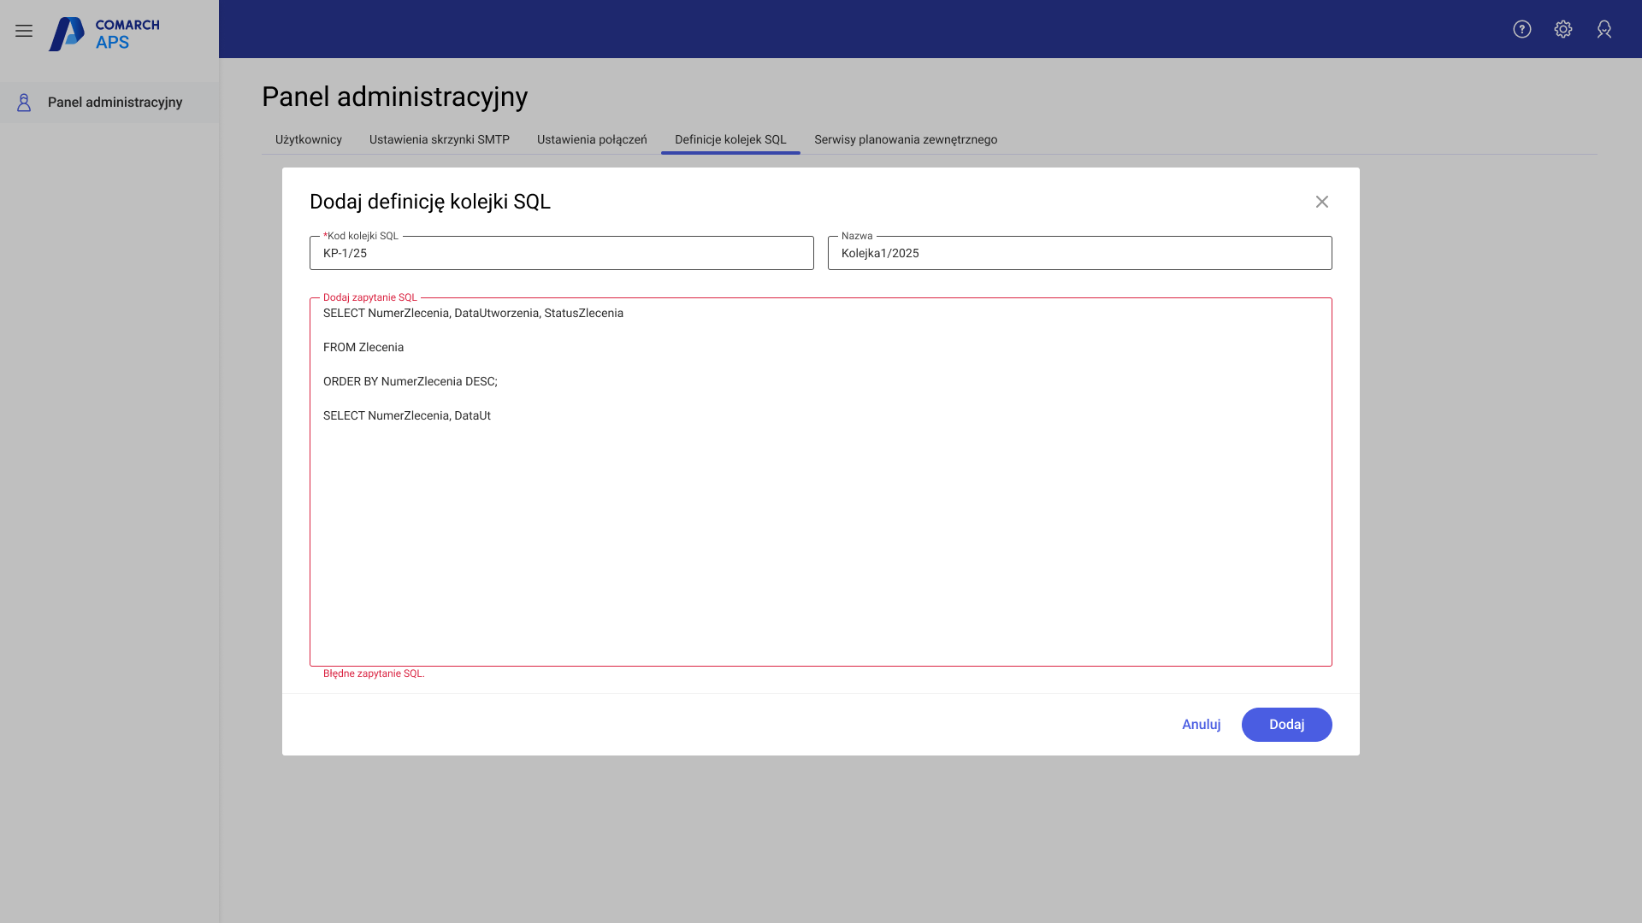Click the Kod kolejki SQL field
Screen dimensions: 1642x923
(x=561, y=254)
